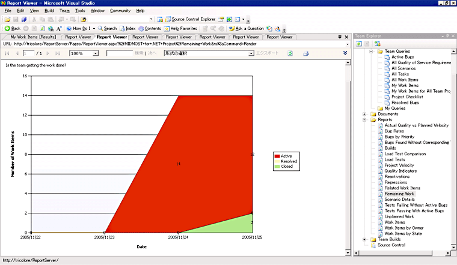Open the Tools menu
457x265 pixels.
pos(80,11)
